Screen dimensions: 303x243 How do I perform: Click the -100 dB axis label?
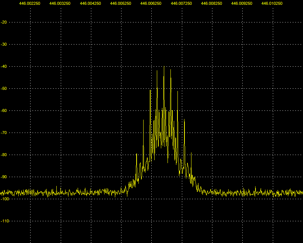click(5, 199)
